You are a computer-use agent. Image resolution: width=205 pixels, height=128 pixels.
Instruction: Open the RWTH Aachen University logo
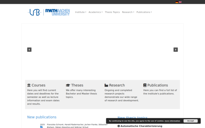point(57,12)
